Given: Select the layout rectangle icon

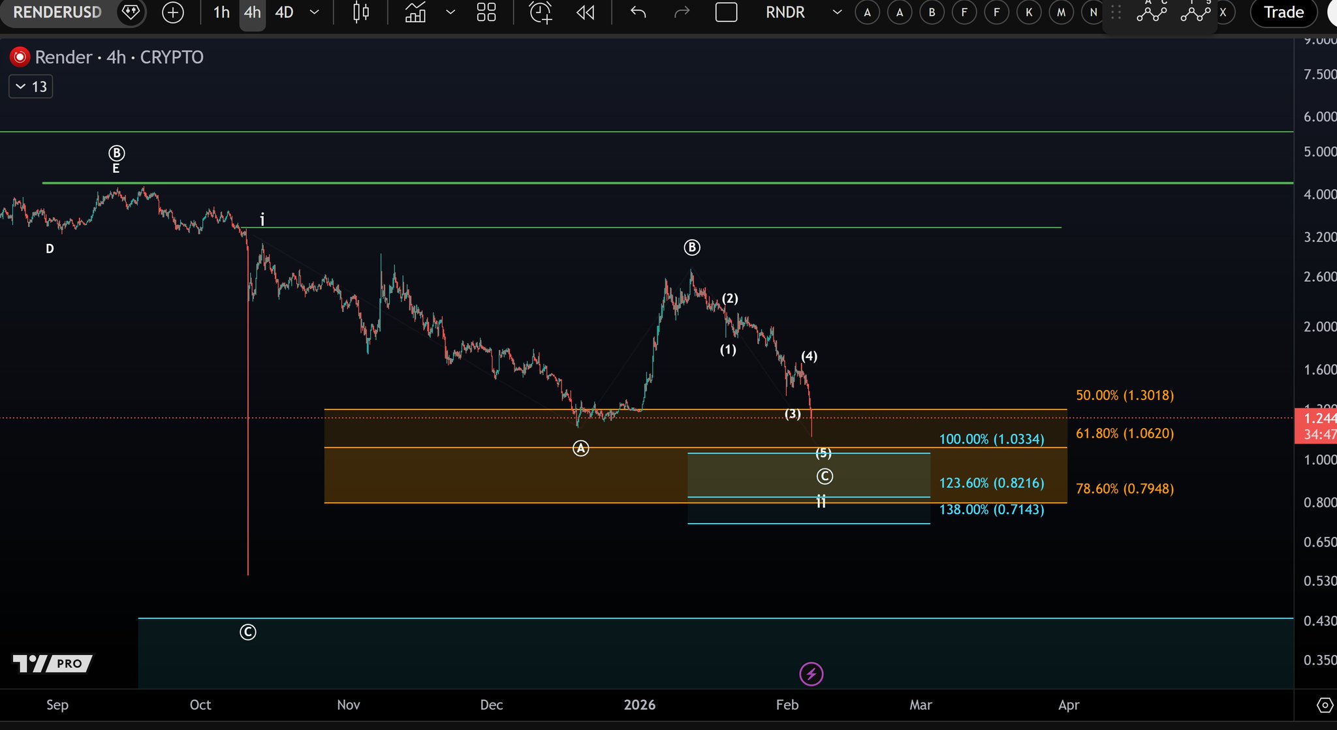Looking at the screenshot, I should [726, 12].
